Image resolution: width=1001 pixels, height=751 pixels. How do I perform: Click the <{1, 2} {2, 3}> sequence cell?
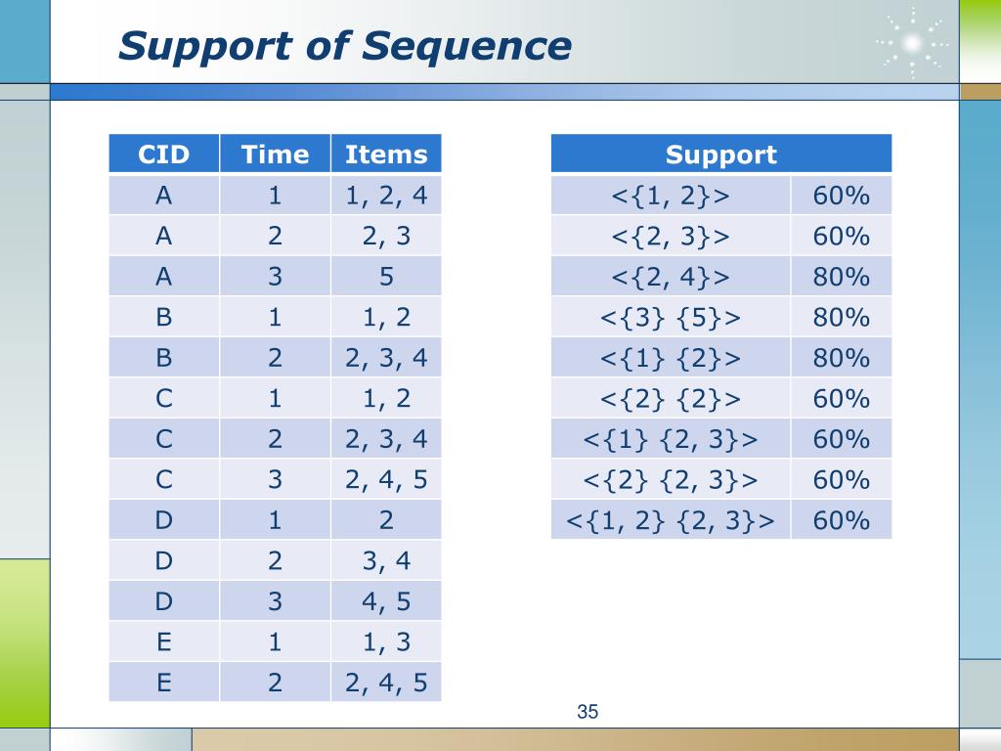pyautogui.click(x=671, y=520)
